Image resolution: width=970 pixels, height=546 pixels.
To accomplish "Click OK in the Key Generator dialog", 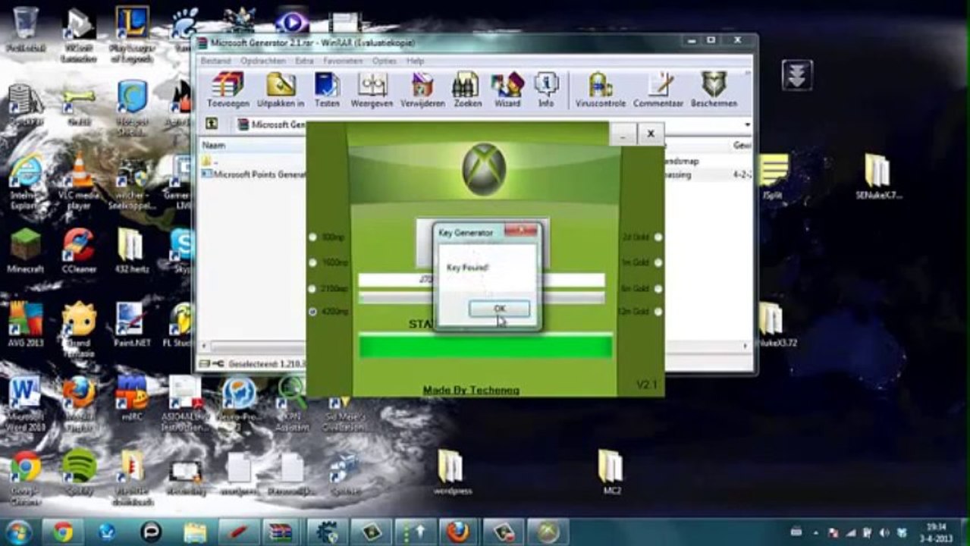I will click(499, 309).
